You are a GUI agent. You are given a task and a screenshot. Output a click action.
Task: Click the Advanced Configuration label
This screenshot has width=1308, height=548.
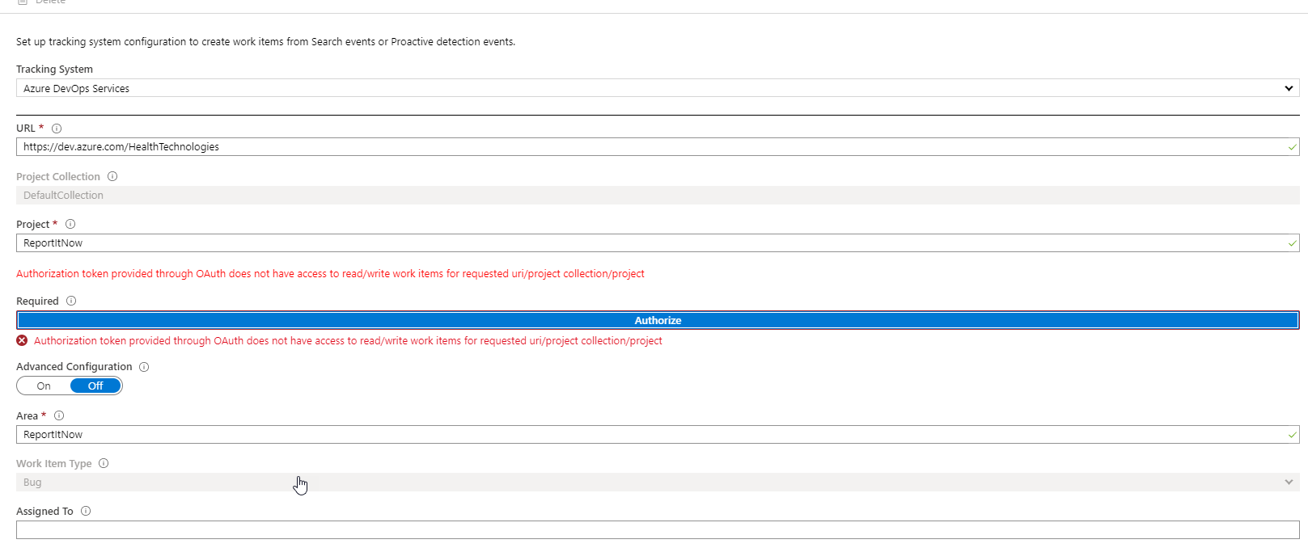point(74,366)
